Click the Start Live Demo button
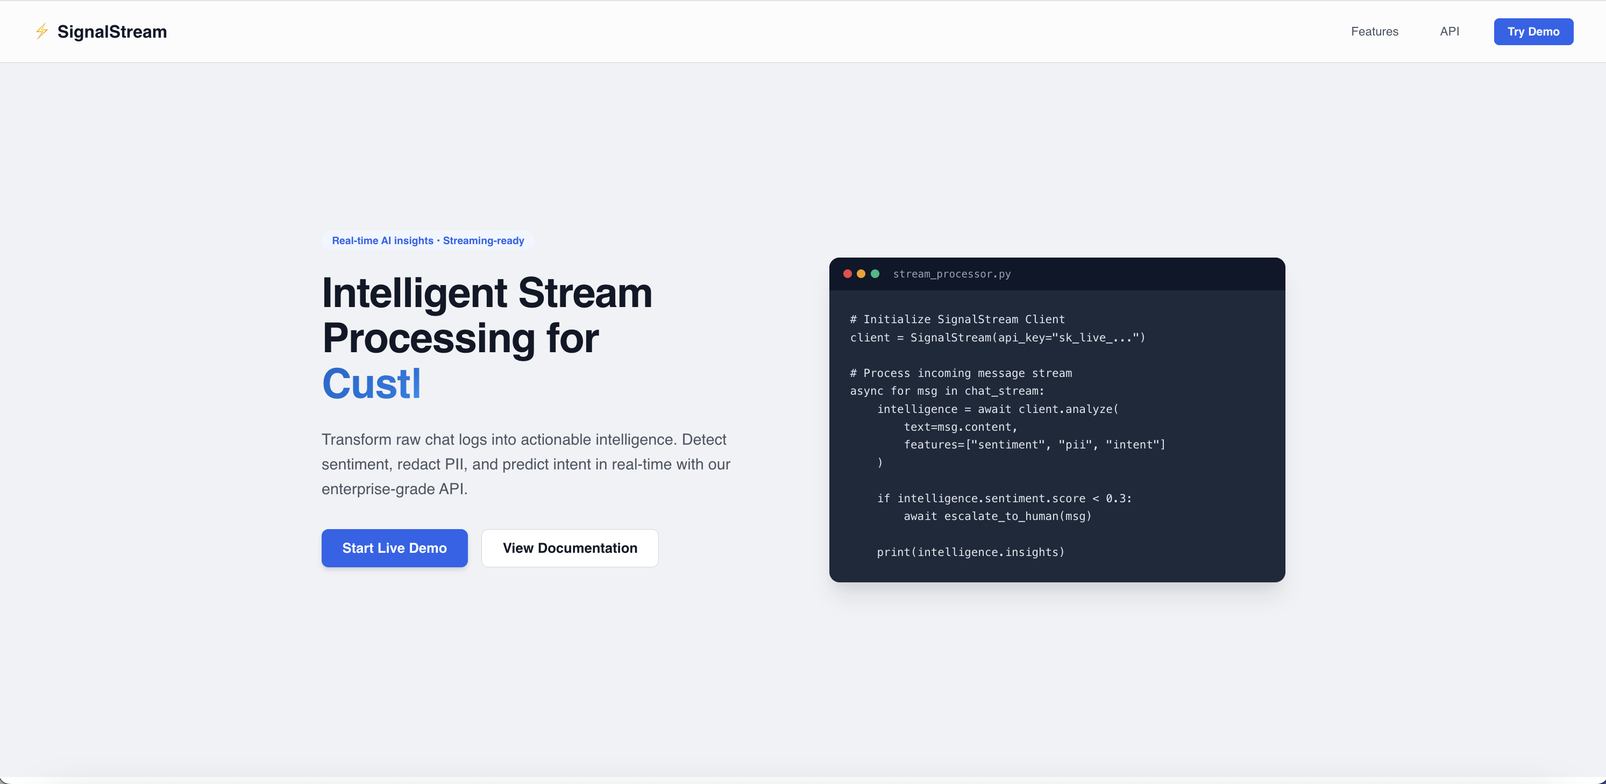Image resolution: width=1606 pixels, height=784 pixels. tap(394, 548)
